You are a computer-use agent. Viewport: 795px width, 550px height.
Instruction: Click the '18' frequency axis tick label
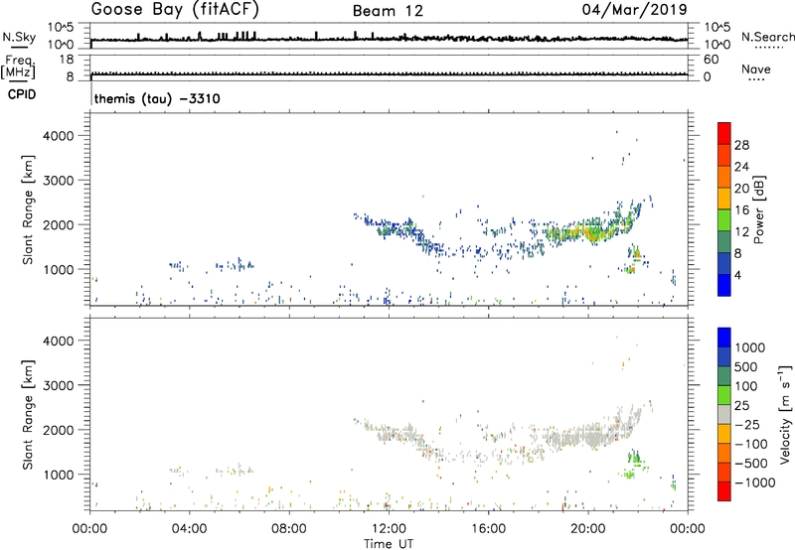[x=67, y=60]
